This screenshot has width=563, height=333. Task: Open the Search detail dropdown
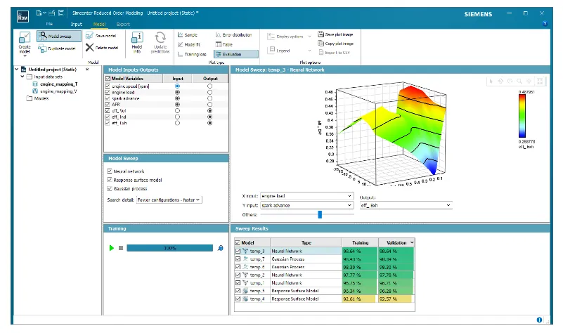169,200
